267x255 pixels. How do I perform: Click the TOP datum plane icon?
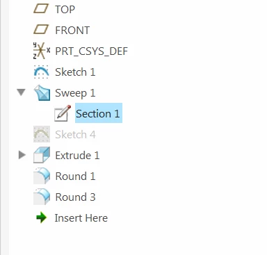point(41,9)
